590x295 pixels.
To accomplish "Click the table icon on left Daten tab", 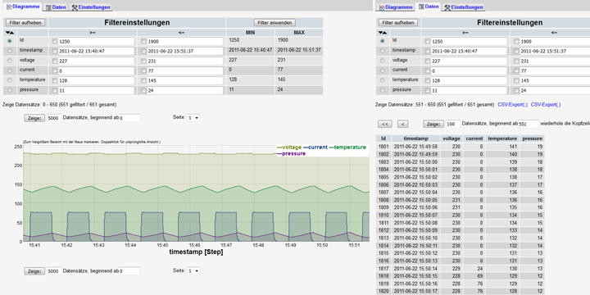I will [x=49, y=7].
